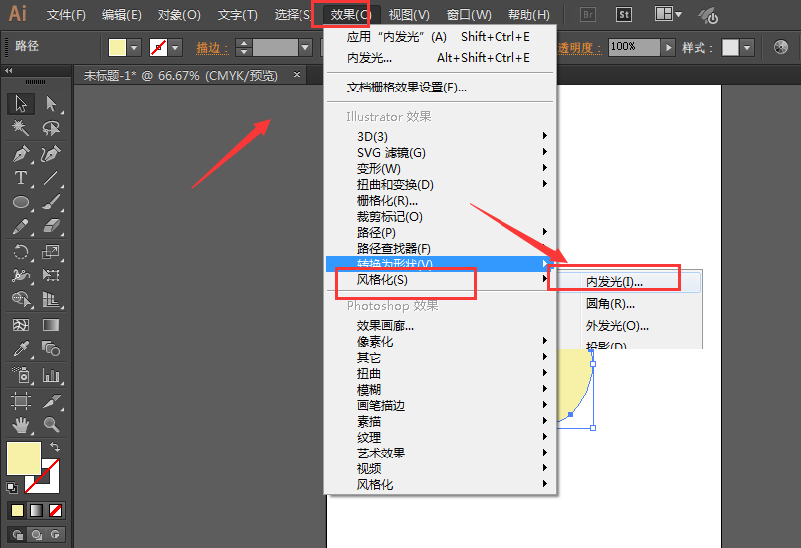Select the Selection tool (black arrow)
This screenshot has width=801, height=548.
coord(21,103)
